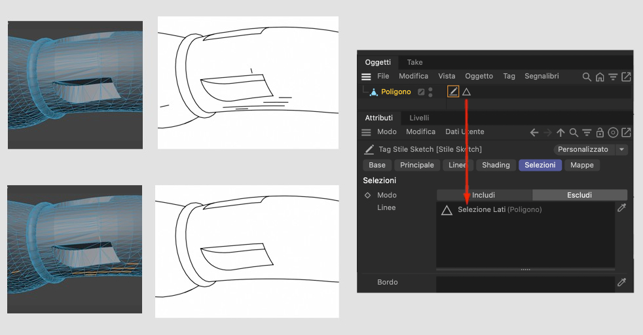643x335 pixels.
Task: Switch to the Take tab
Action: click(414, 62)
